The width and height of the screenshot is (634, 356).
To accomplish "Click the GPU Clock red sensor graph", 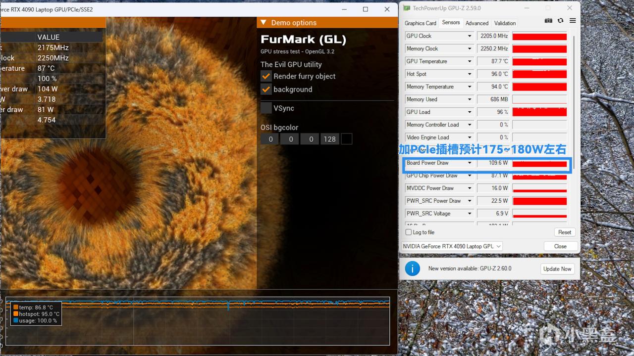I will 539,36.
